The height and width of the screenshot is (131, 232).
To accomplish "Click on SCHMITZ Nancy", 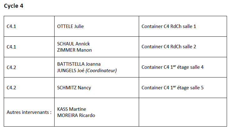I will (x=74, y=87).
